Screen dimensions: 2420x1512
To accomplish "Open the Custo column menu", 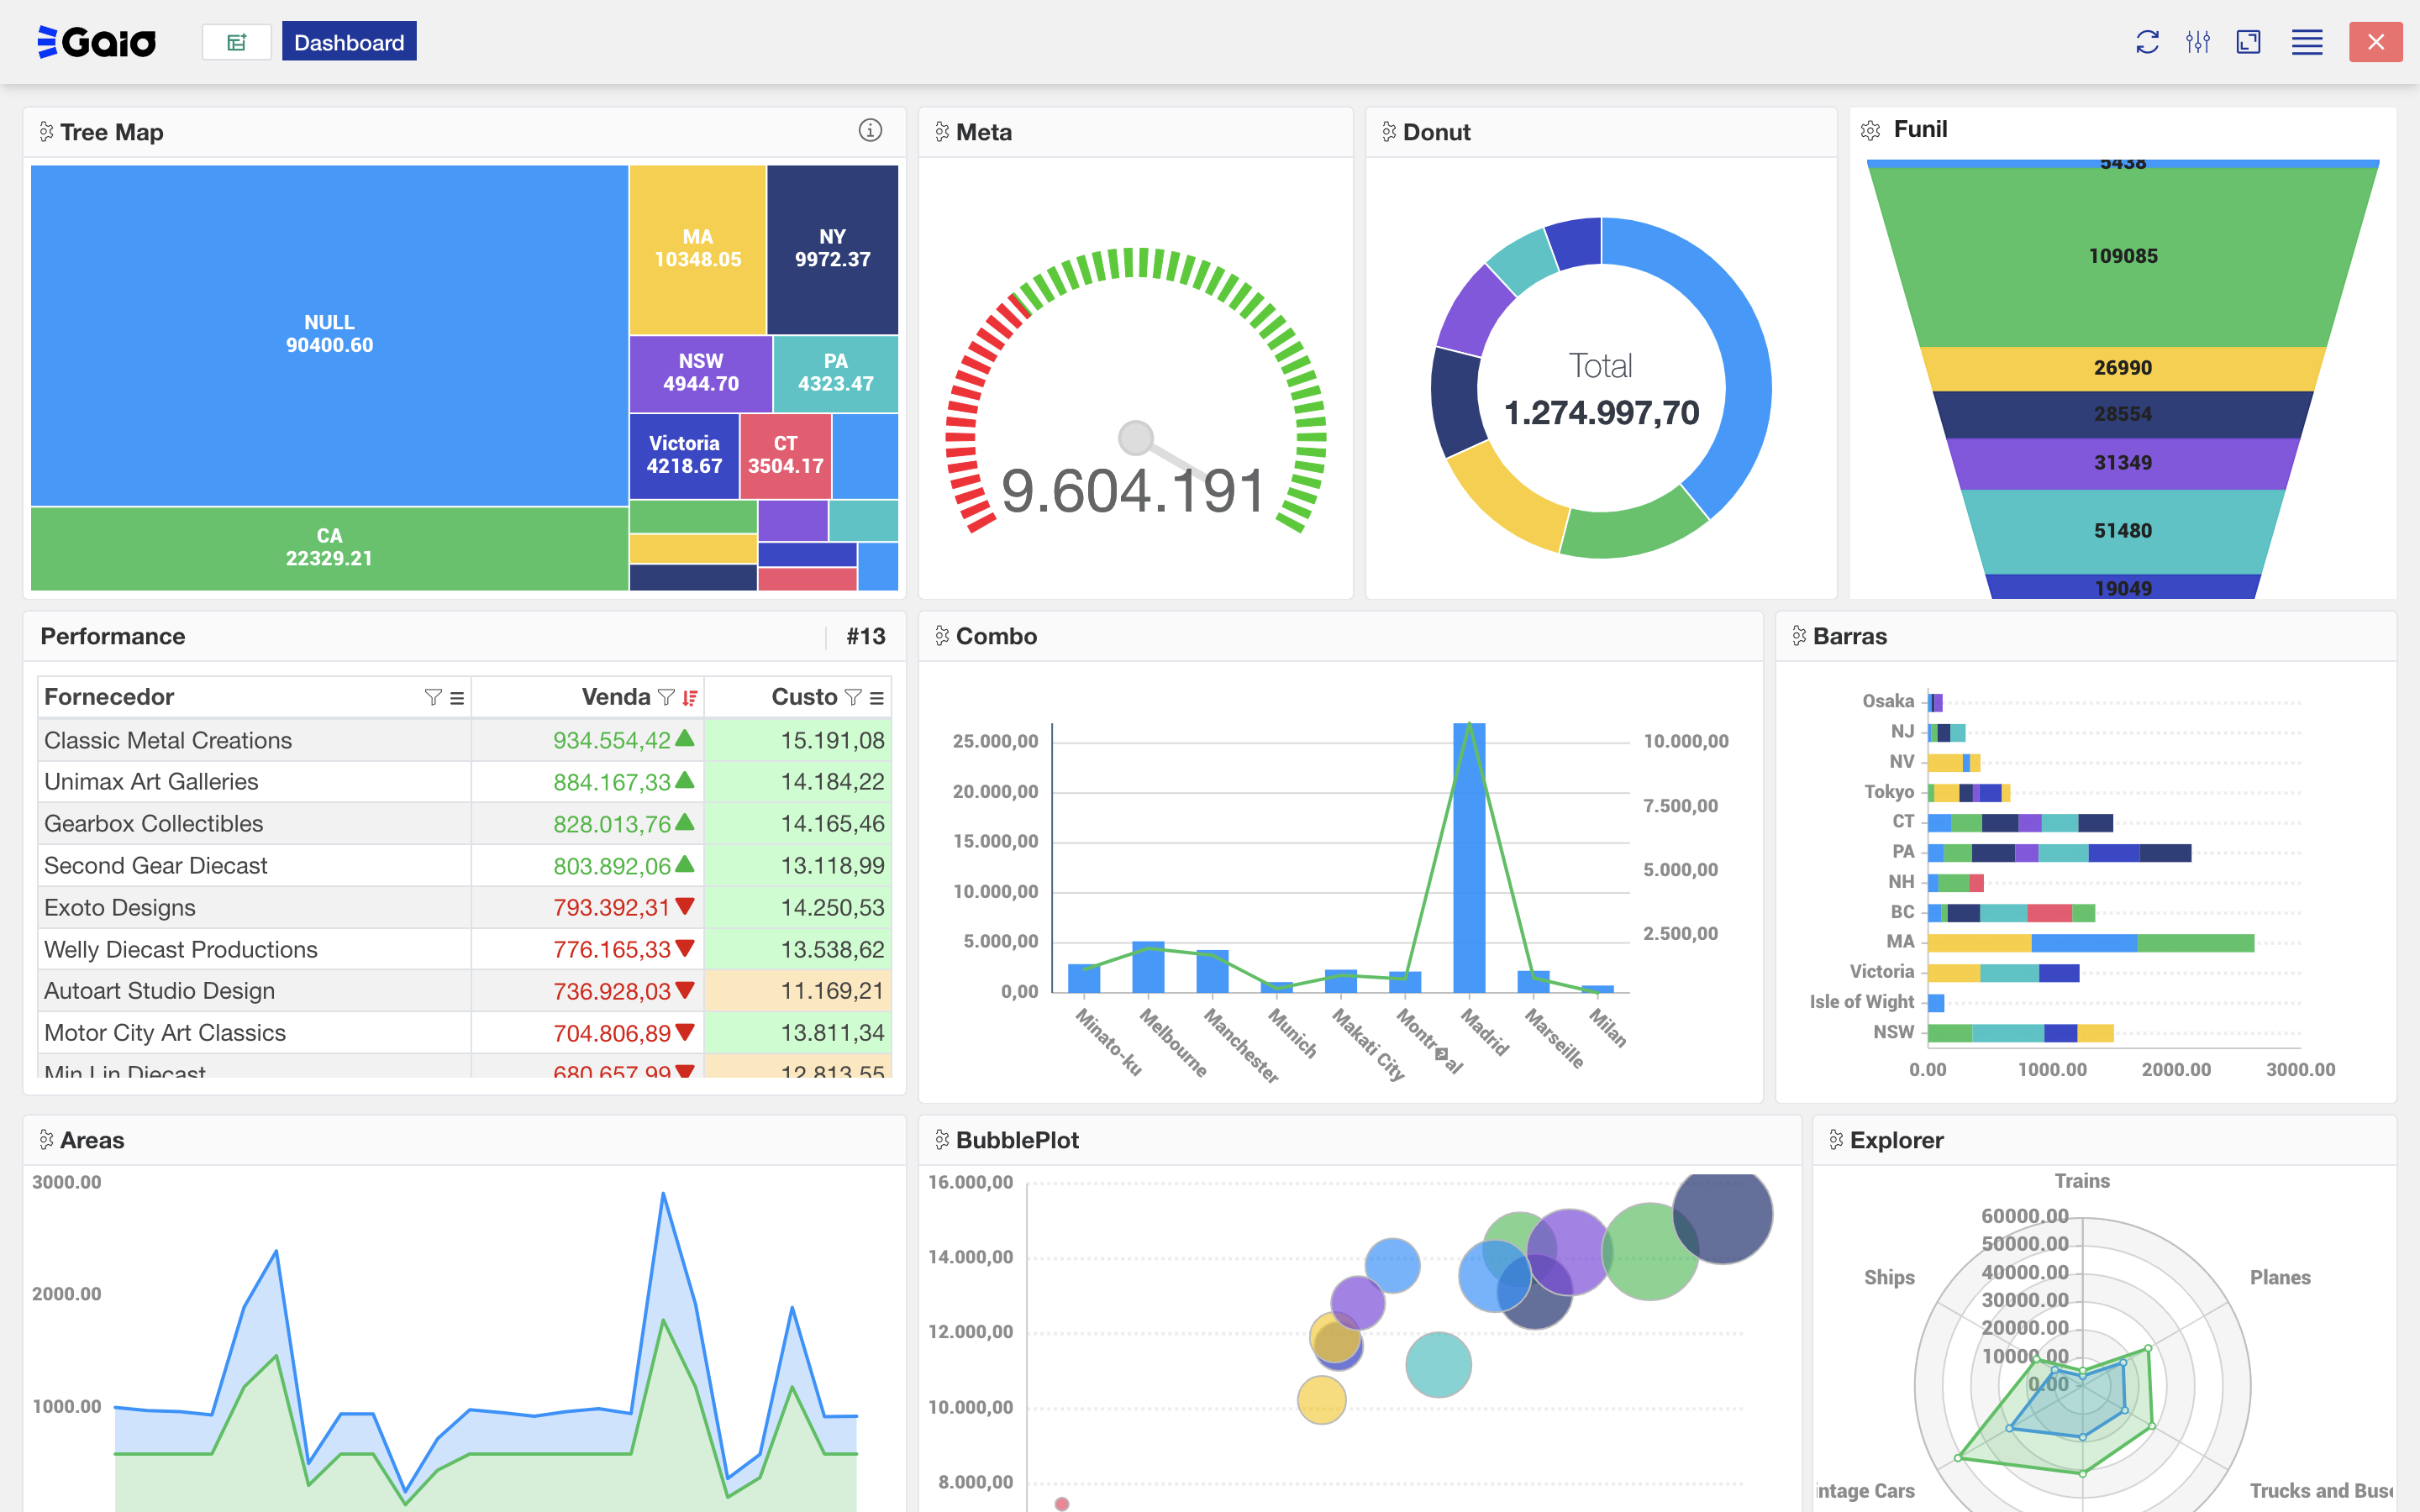I will tap(877, 698).
